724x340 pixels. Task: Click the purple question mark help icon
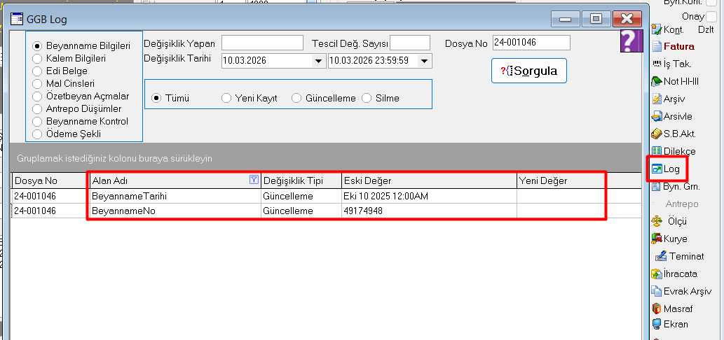(631, 41)
